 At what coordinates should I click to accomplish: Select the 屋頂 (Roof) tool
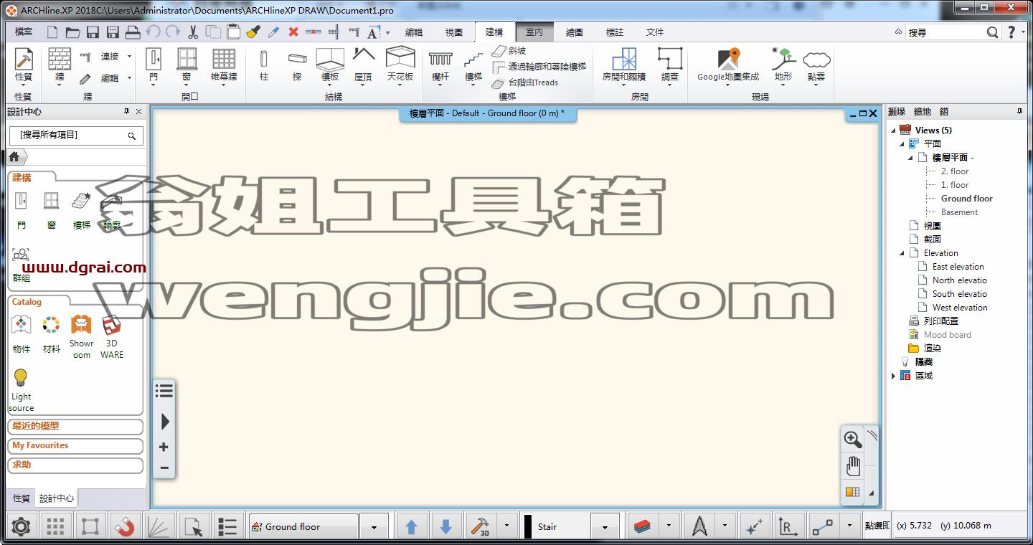[x=363, y=66]
